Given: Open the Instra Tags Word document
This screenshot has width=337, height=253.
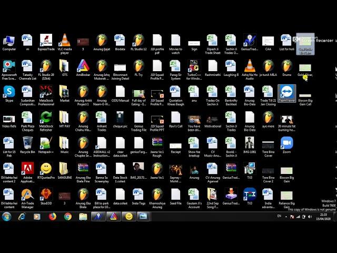Looking at the screenshot, I should (138, 197).
